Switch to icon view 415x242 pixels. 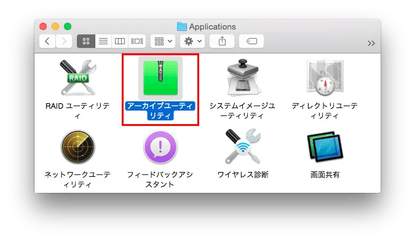(86, 41)
